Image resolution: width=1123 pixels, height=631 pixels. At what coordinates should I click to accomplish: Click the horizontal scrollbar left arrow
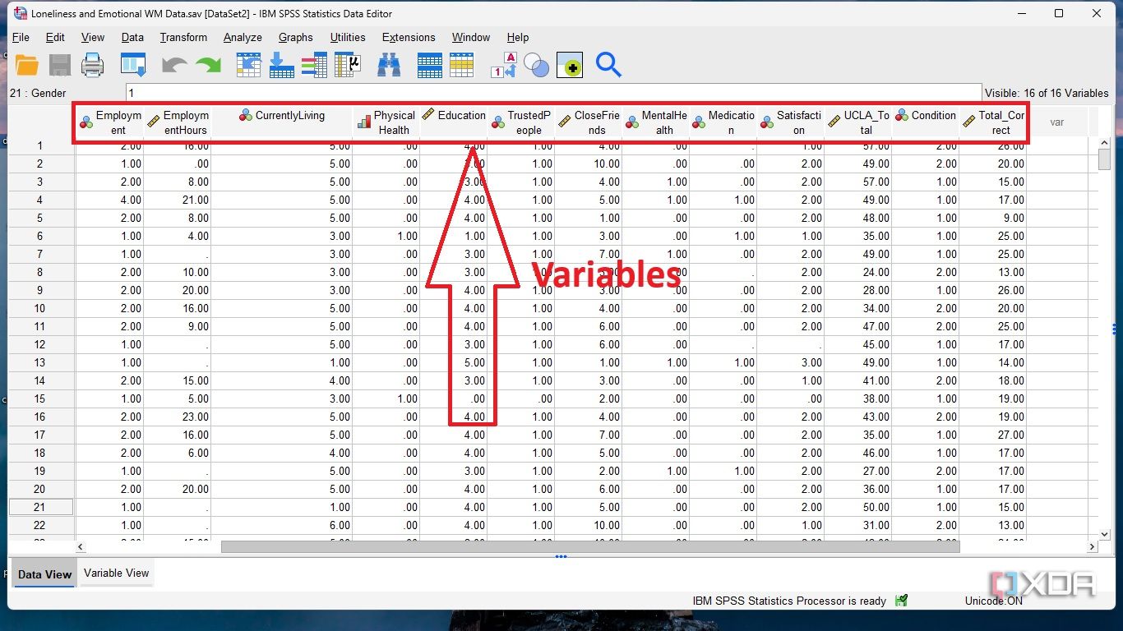pos(81,546)
